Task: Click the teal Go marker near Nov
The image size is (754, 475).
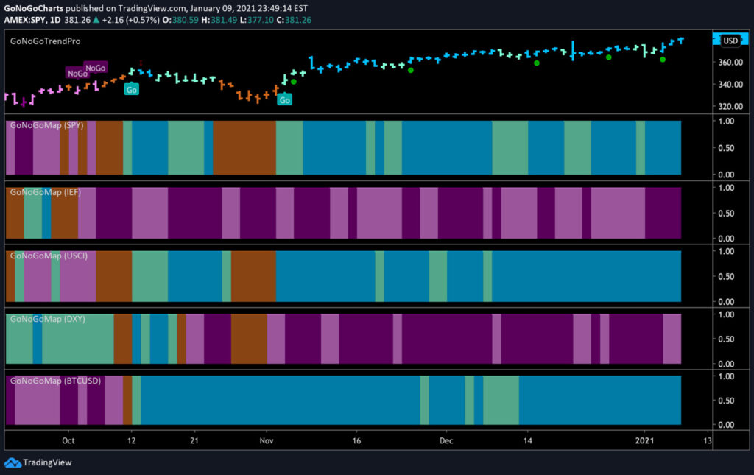Action: tap(285, 99)
